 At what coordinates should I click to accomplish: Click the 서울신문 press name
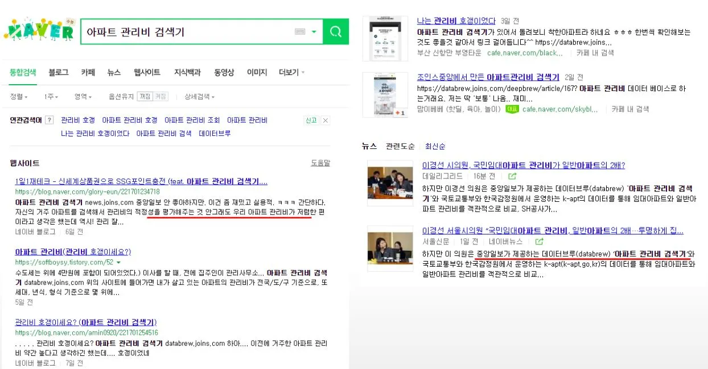pyautogui.click(x=436, y=242)
